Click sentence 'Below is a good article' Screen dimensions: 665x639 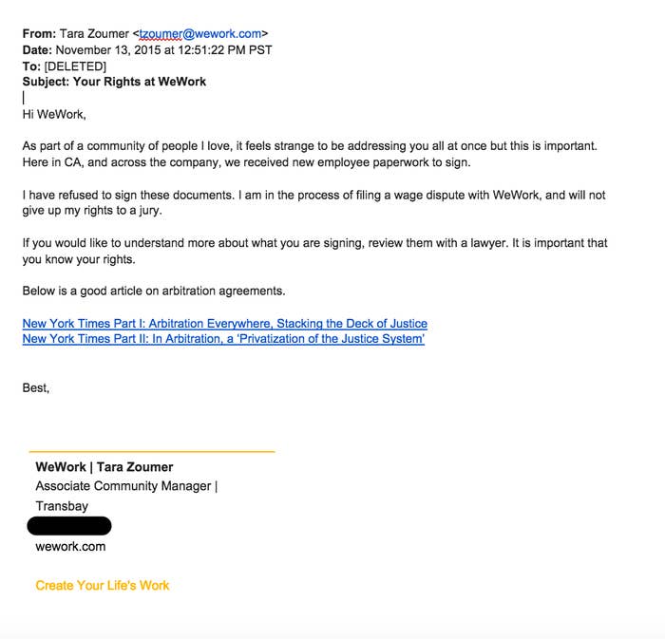point(154,291)
